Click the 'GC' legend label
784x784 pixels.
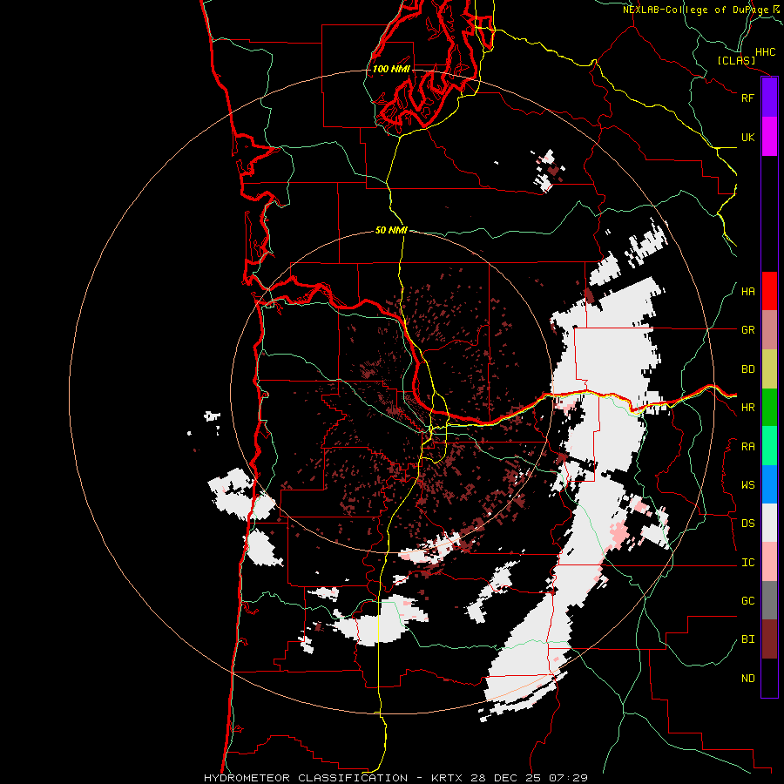[747, 601]
